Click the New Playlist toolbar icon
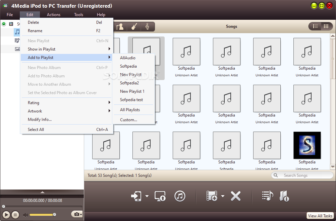Screen dimensions: 336x221 click(x=268, y=196)
